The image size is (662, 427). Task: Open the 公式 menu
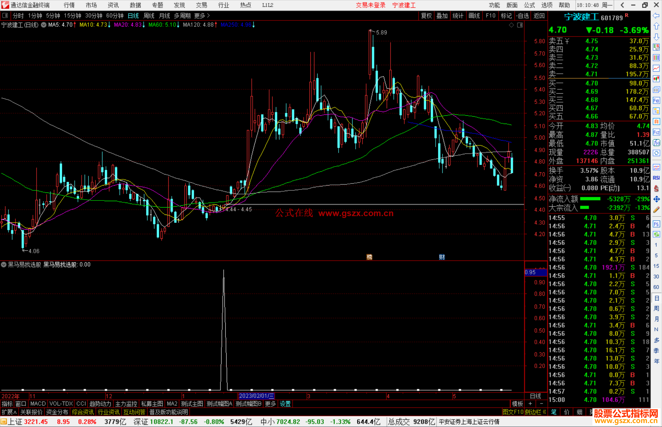(529, 5)
